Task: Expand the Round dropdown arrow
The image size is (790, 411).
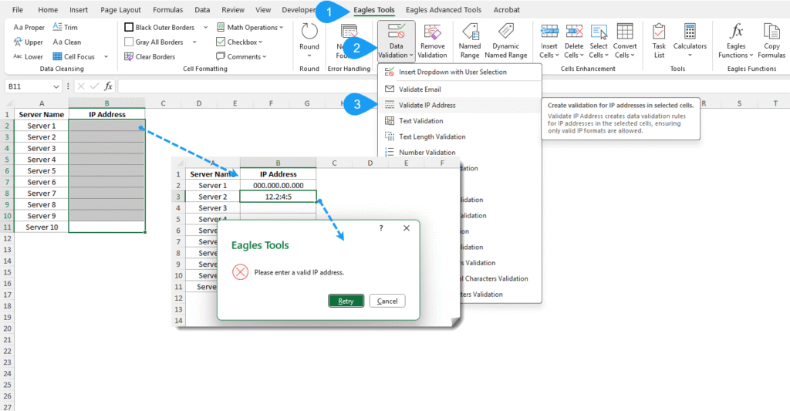Action: tap(309, 56)
